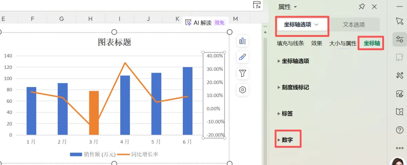Click the formula fx icon
This screenshot has width=407, height=165.
pyautogui.click(x=257, y=5)
